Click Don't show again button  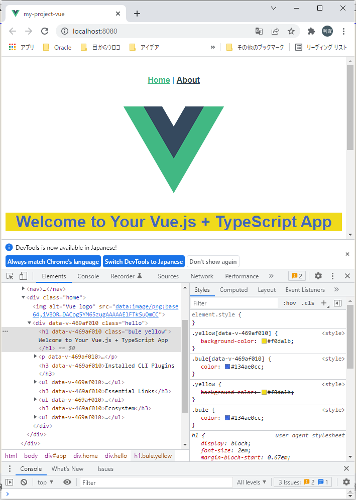(213, 261)
